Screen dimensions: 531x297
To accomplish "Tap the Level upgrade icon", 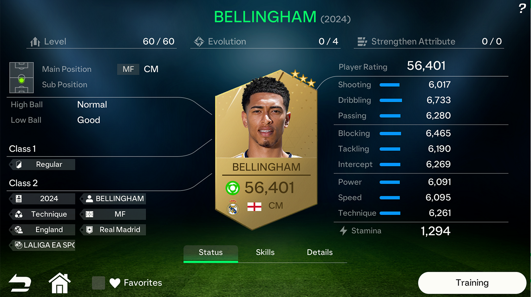I will click(35, 42).
